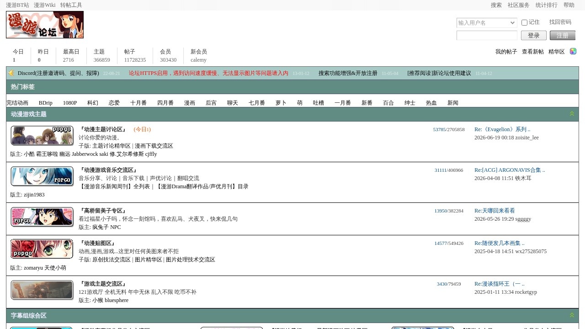Open latest post Re:[ACG] ARGONAVIS合集
Viewport: 585px width, 329px height.
point(510,170)
